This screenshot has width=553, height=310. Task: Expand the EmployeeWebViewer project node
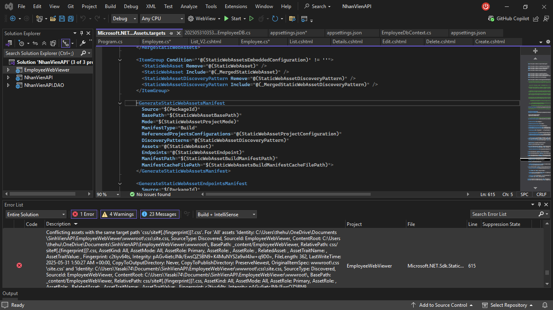[x=8, y=70]
